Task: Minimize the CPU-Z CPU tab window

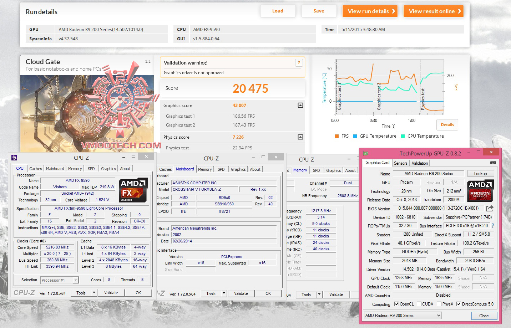Action: coord(123,157)
